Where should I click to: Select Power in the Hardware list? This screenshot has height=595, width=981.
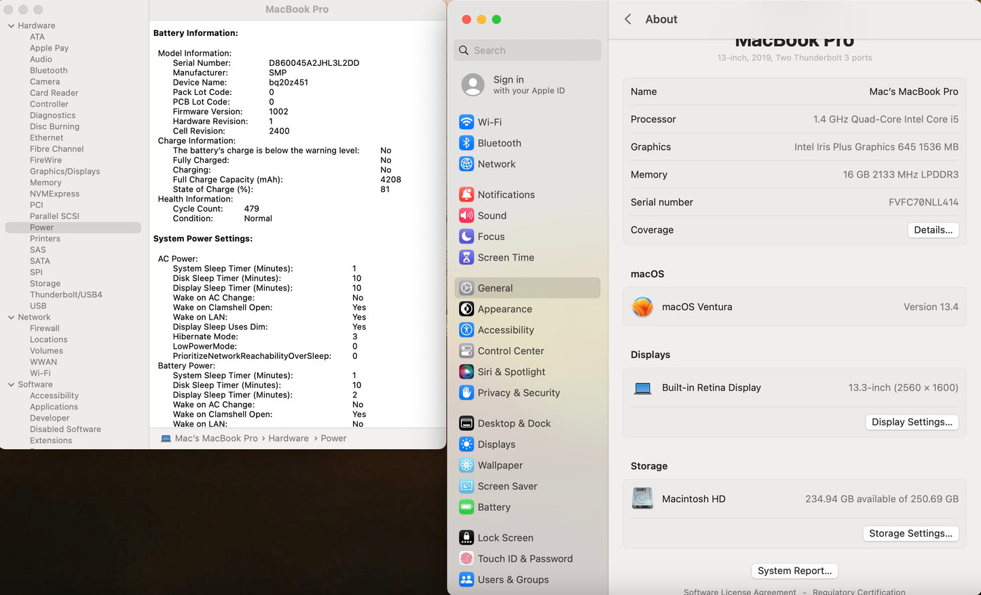[42, 227]
